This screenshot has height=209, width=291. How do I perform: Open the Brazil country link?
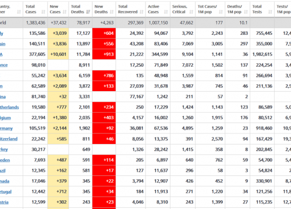3,171
